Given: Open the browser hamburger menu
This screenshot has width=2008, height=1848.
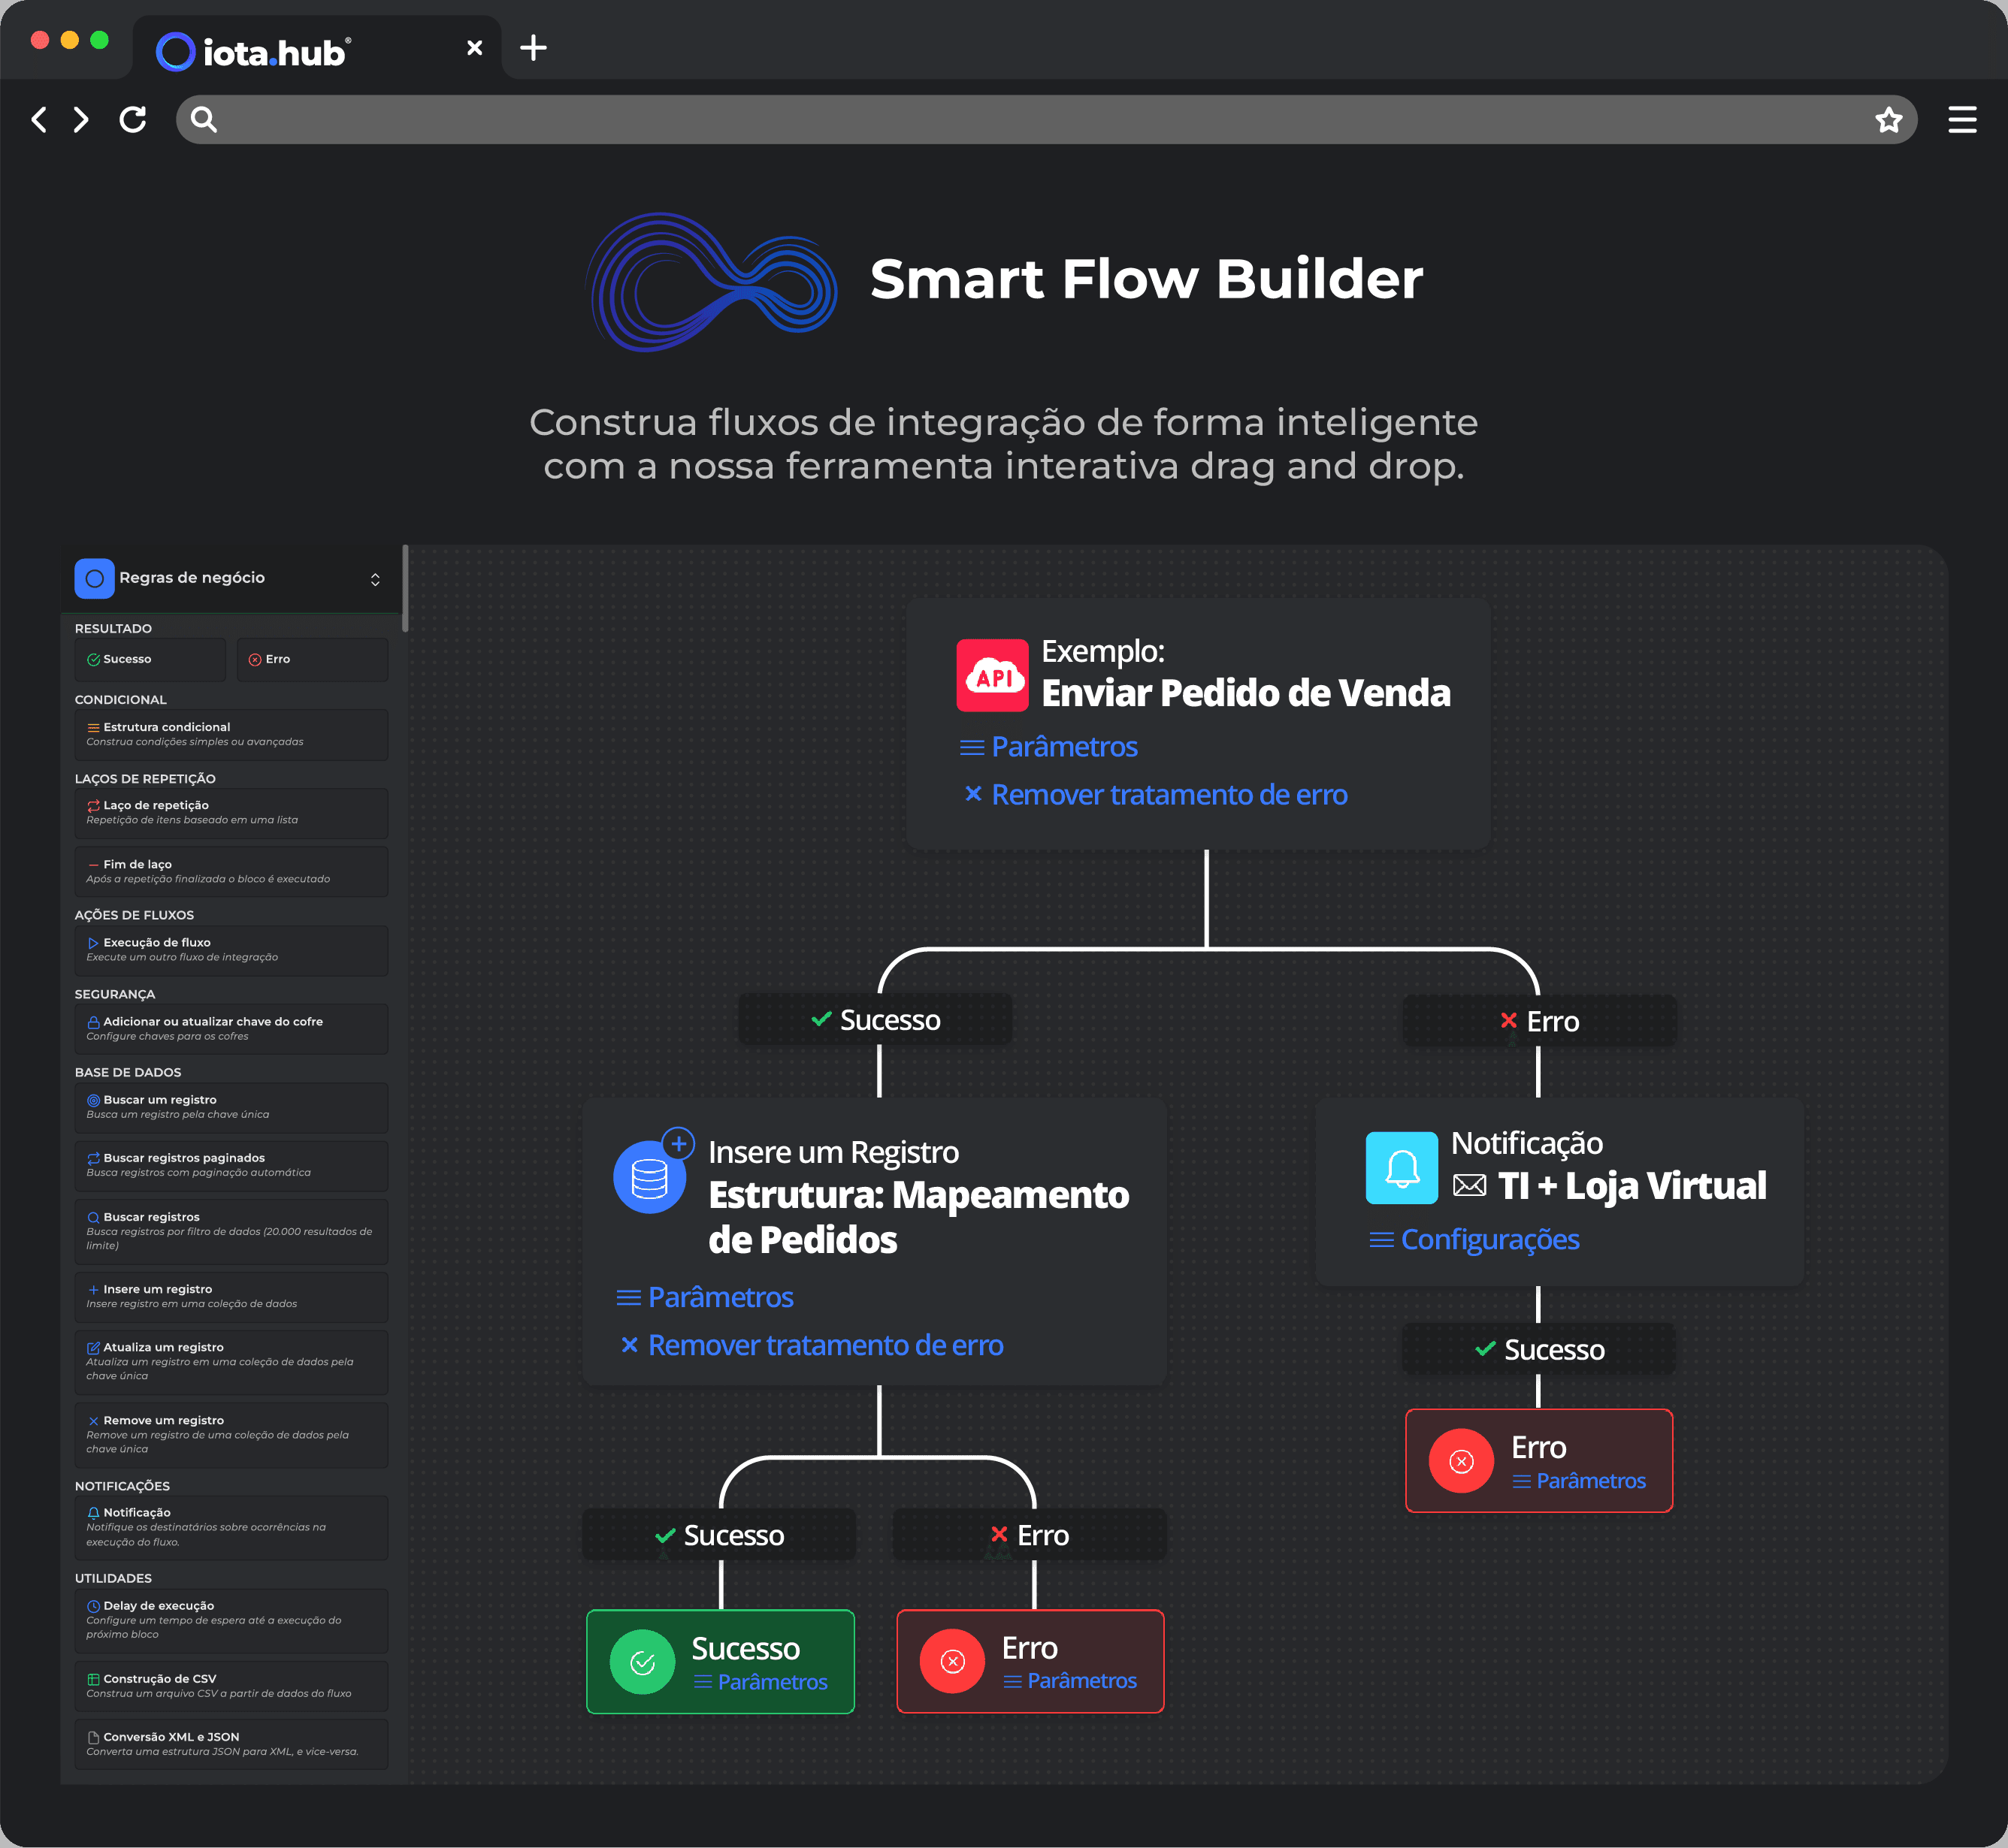Looking at the screenshot, I should pos(1962,120).
